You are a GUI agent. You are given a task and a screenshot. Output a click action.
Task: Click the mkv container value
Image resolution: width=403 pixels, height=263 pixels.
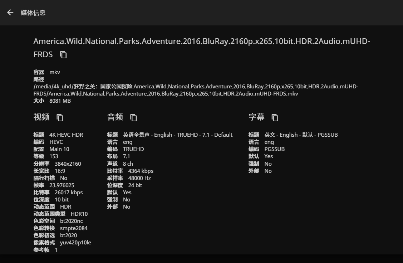pyautogui.click(x=55, y=72)
